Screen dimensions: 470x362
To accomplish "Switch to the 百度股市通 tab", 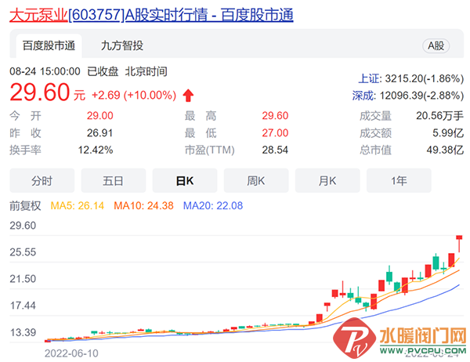I will point(49,46).
